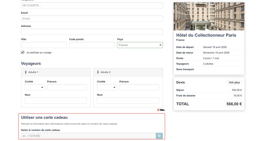Focus the Email input field
Image resolution: width=260 pixels, height=141 pixels.
[92, 19]
